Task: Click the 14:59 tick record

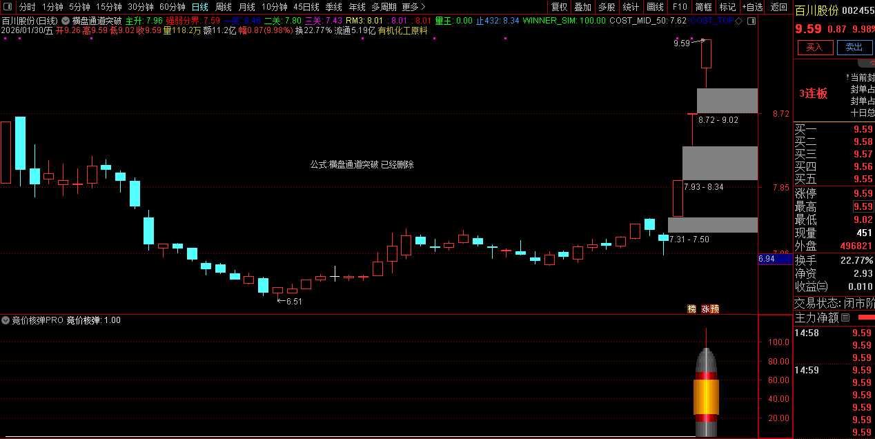Action: [x=834, y=370]
